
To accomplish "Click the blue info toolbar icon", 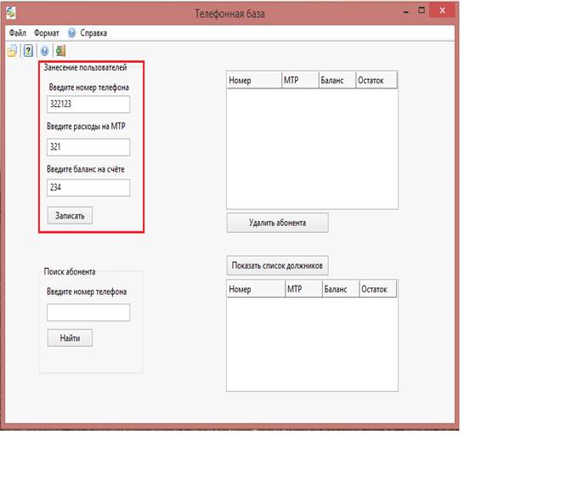I will tap(44, 51).
